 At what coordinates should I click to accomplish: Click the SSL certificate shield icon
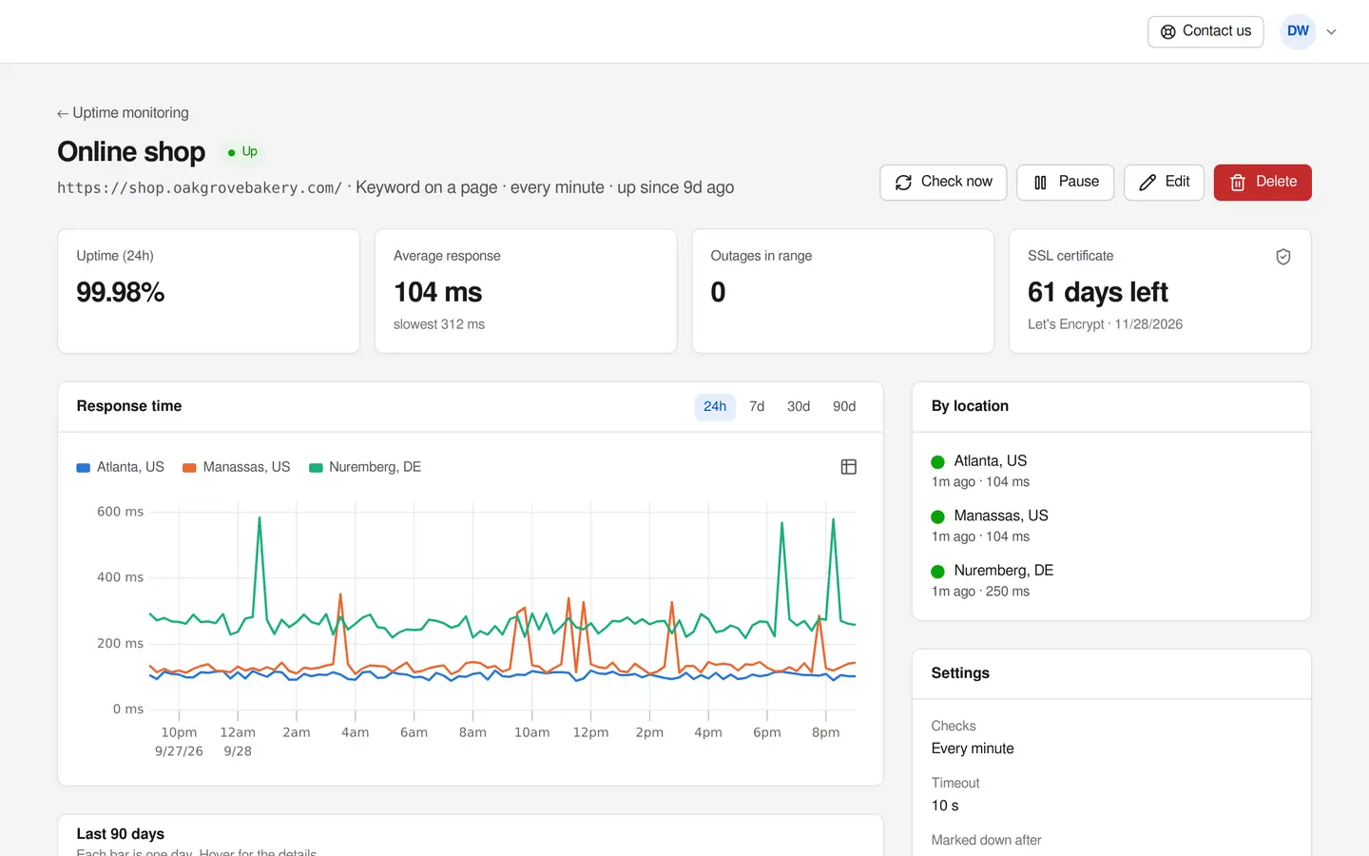(1282, 257)
